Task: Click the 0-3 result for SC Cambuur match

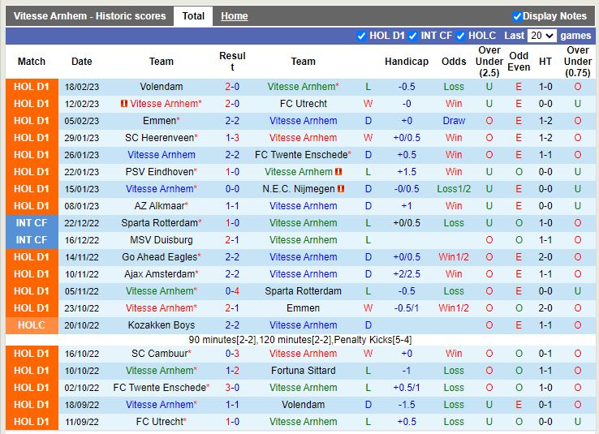Action: 232,354
